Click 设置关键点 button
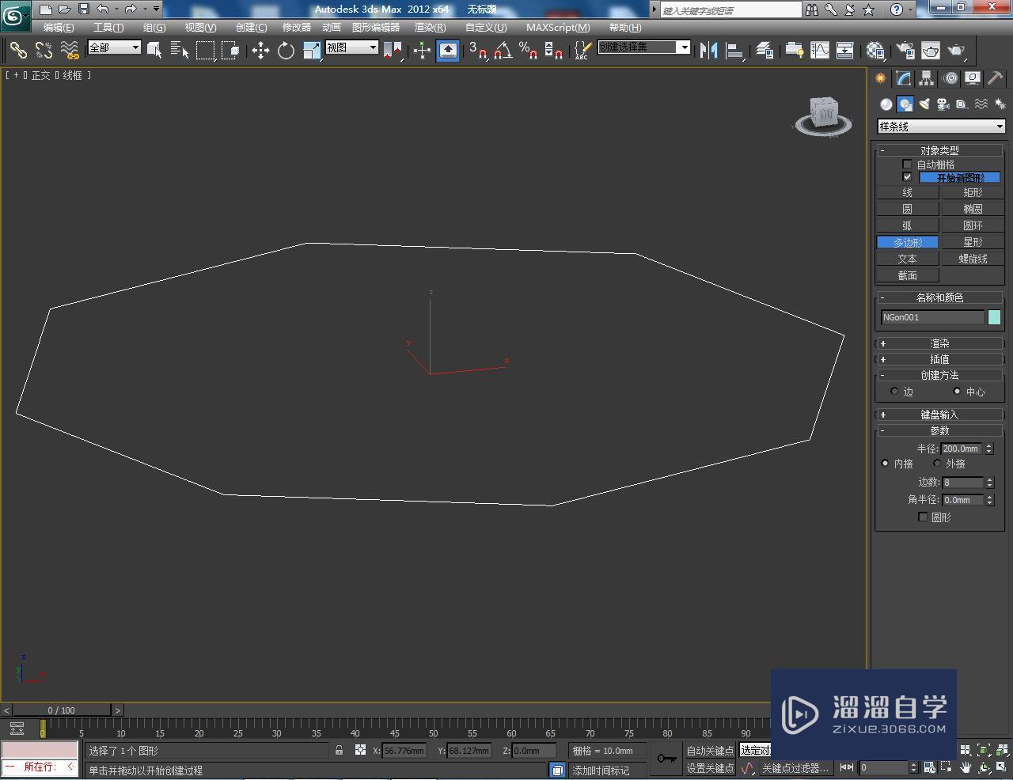The width and height of the screenshot is (1013, 780). [710, 768]
